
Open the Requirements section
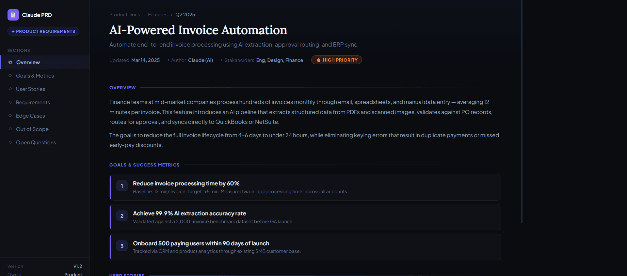point(33,102)
